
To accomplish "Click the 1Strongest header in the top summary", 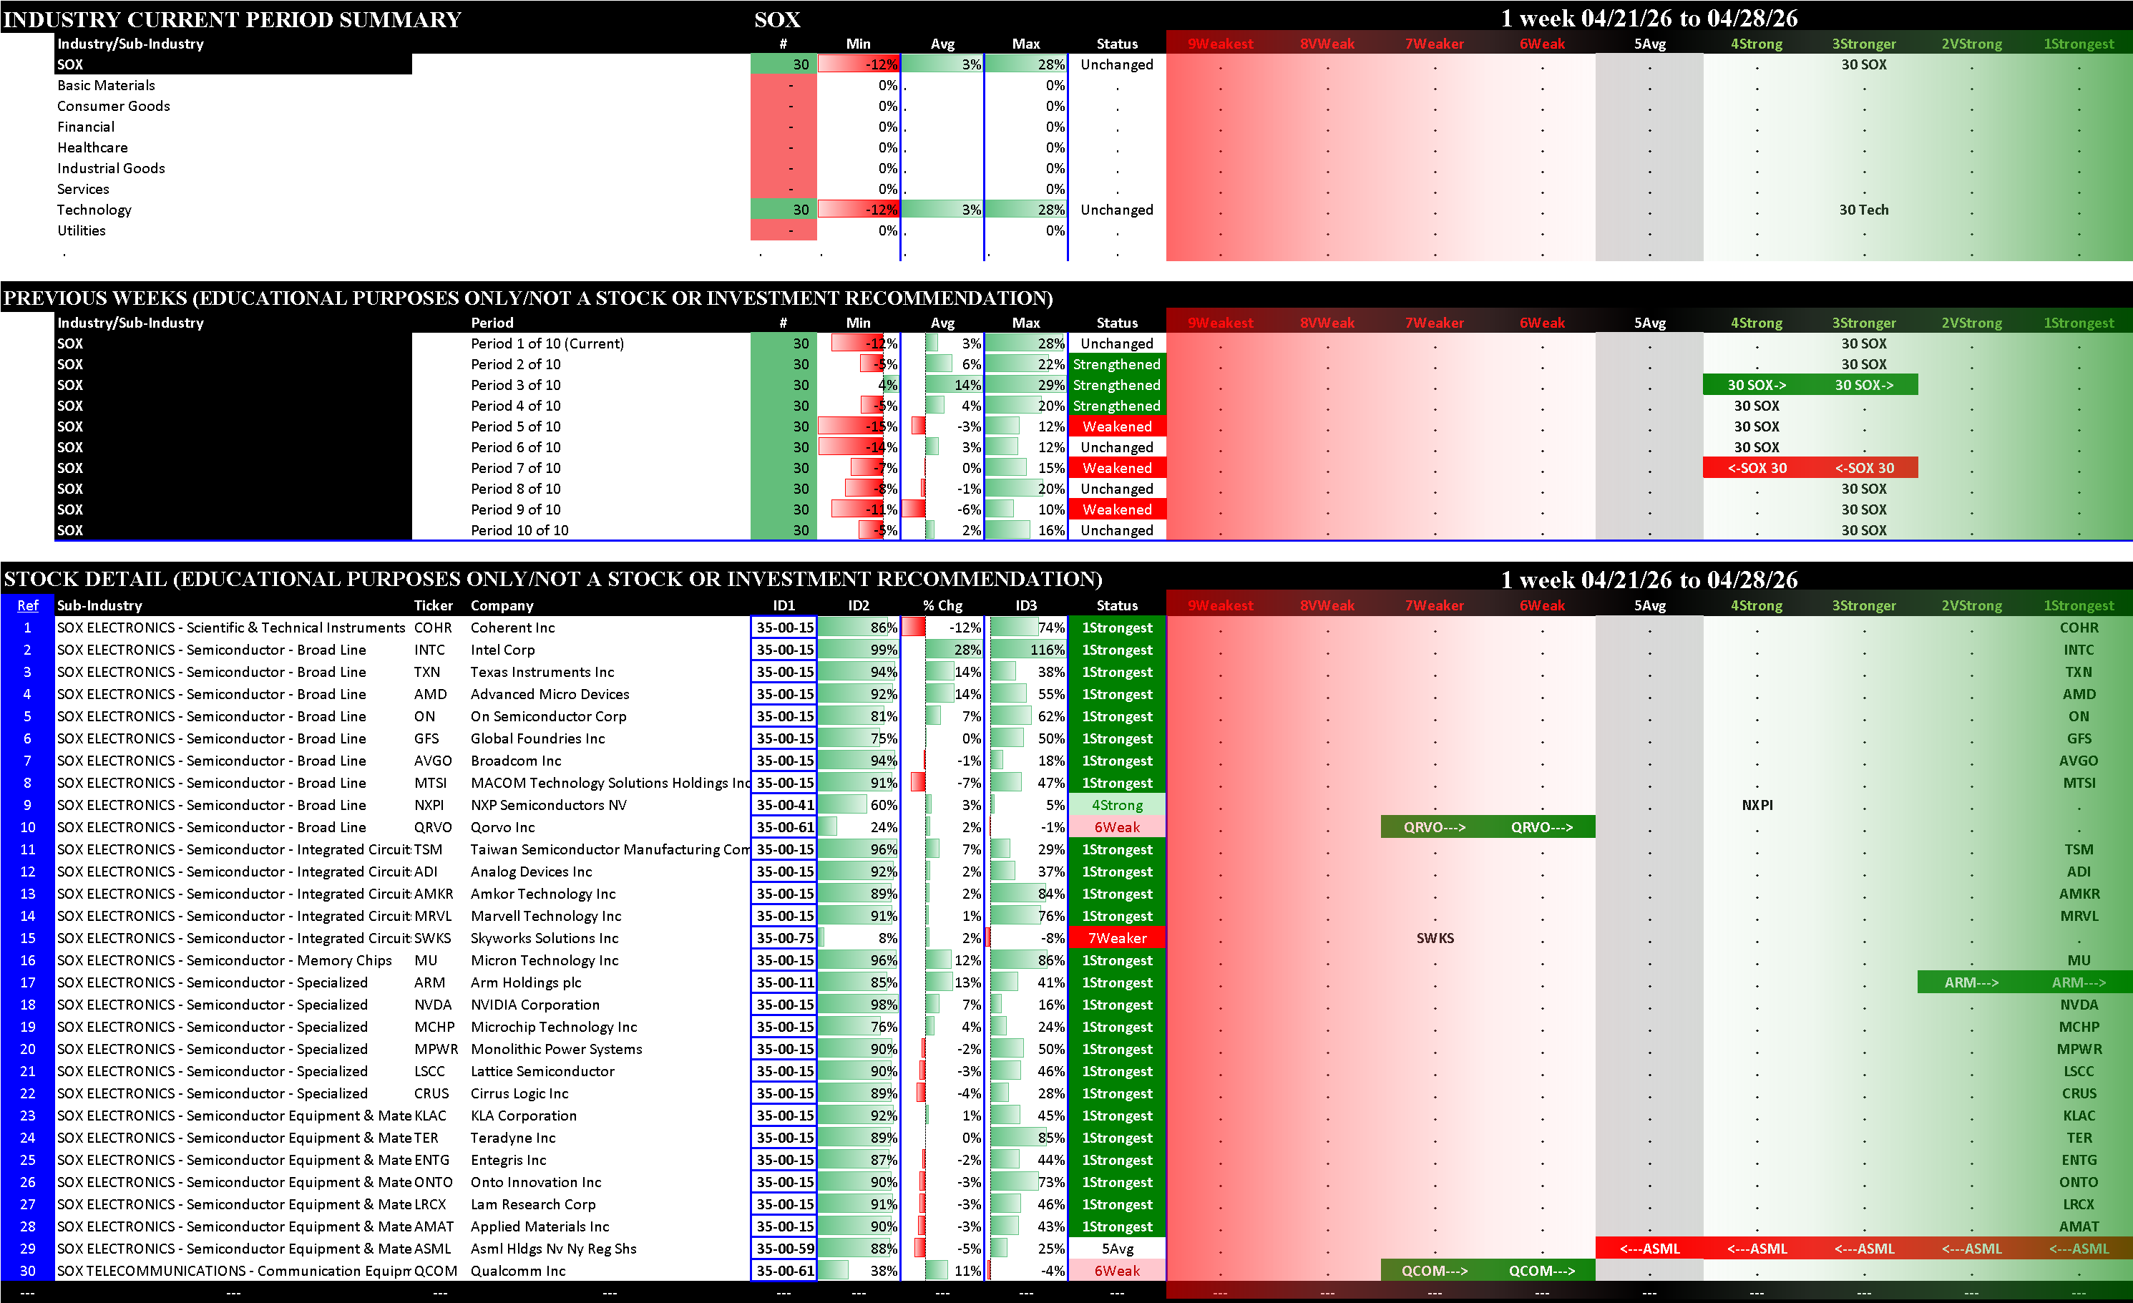I will pos(2078,43).
